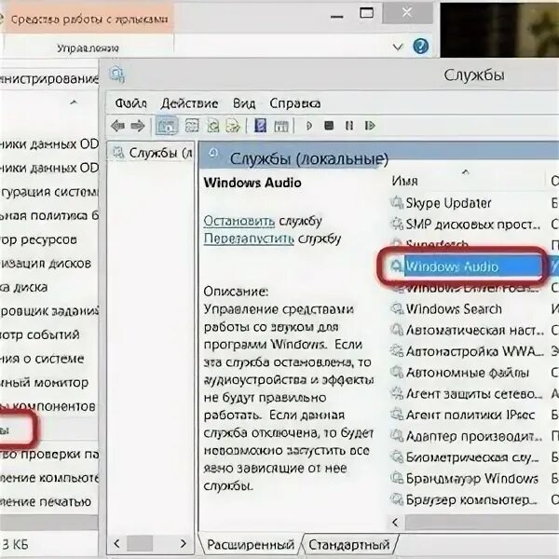Viewport: 559px width, 559px height.
Task: Select Автономные файлы service
Action: [466, 373]
